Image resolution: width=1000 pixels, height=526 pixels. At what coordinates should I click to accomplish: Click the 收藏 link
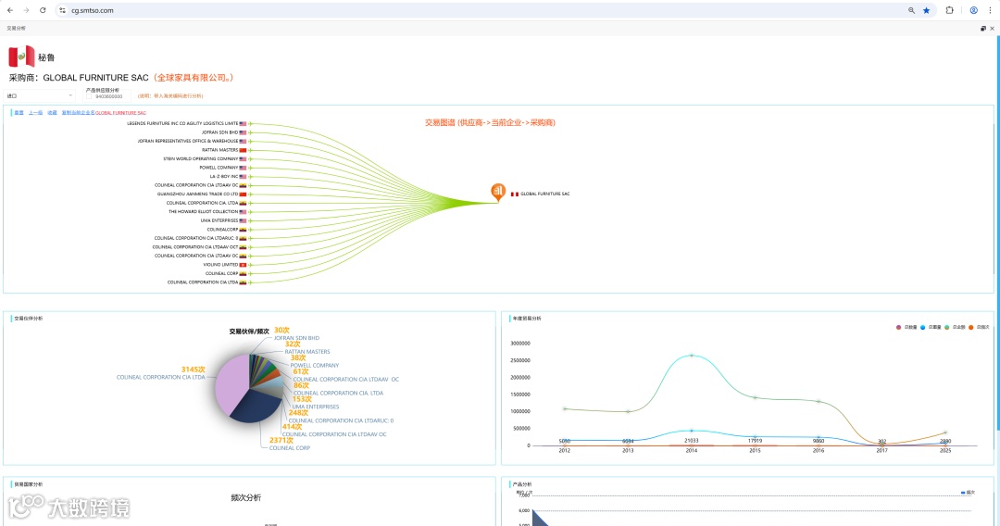[x=52, y=113]
